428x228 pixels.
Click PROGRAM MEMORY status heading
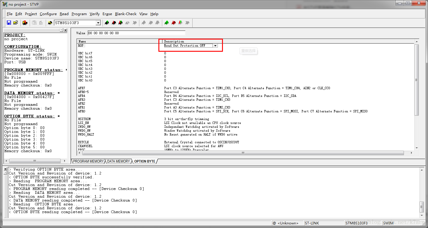(x=34, y=70)
